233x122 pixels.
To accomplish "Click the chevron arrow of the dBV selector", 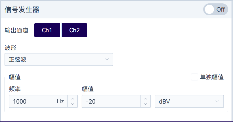I will (x=217, y=101).
